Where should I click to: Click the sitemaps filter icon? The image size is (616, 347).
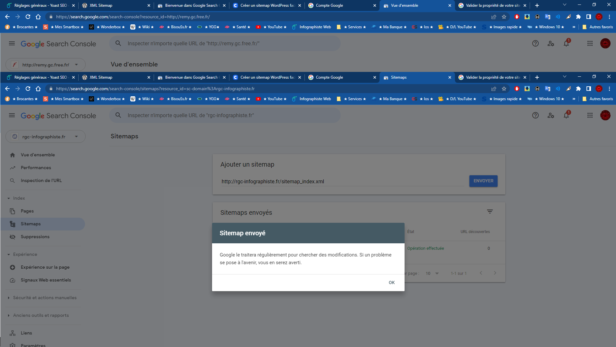[x=490, y=212]
